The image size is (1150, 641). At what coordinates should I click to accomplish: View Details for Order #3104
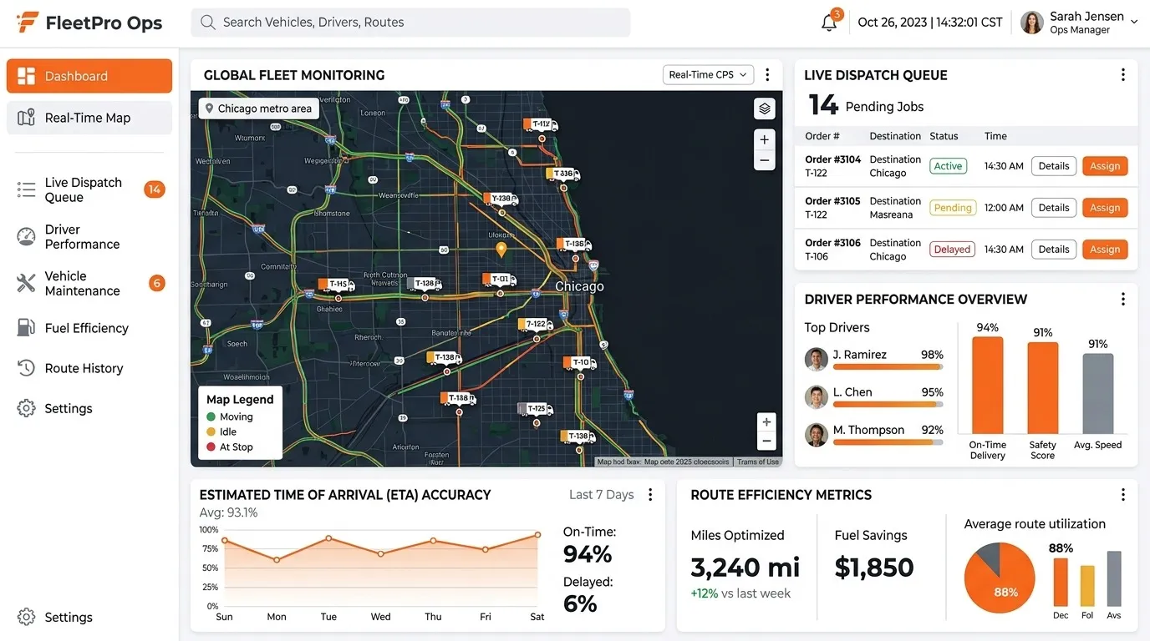pos(1054,166)
